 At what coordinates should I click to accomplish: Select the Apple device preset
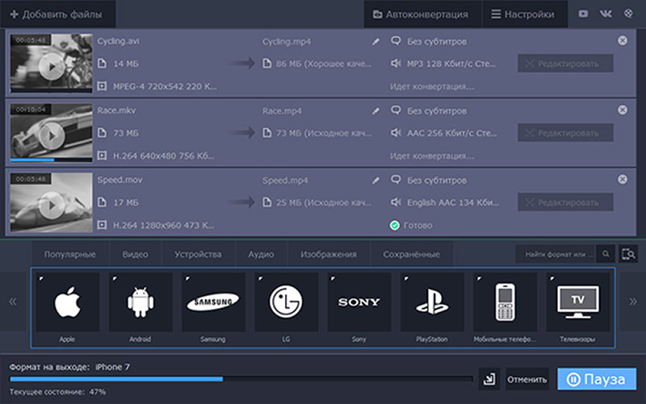pyautogui.click(x=67, y=302)
